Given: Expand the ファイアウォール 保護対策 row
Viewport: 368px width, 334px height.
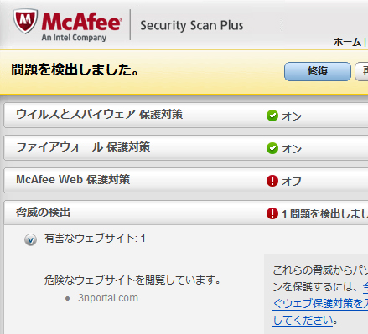Looking at the screenshot, I should tap(185, 148).
